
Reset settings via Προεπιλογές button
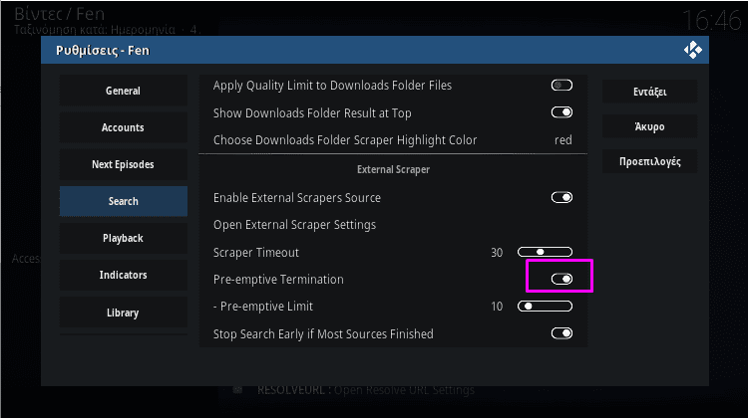[649, 161]
